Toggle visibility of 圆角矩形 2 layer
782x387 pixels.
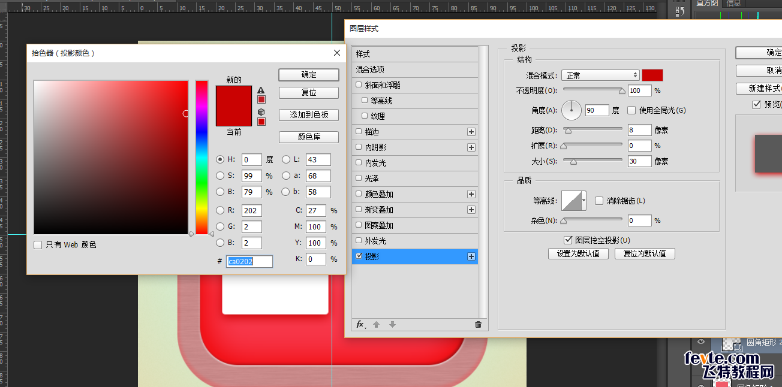tap(701, 342)
